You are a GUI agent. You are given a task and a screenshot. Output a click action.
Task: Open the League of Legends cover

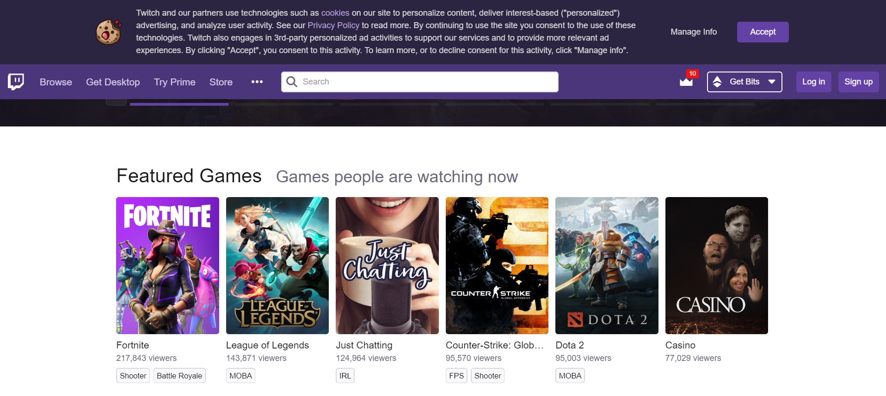pyautogui.click(x=277, y=265)
